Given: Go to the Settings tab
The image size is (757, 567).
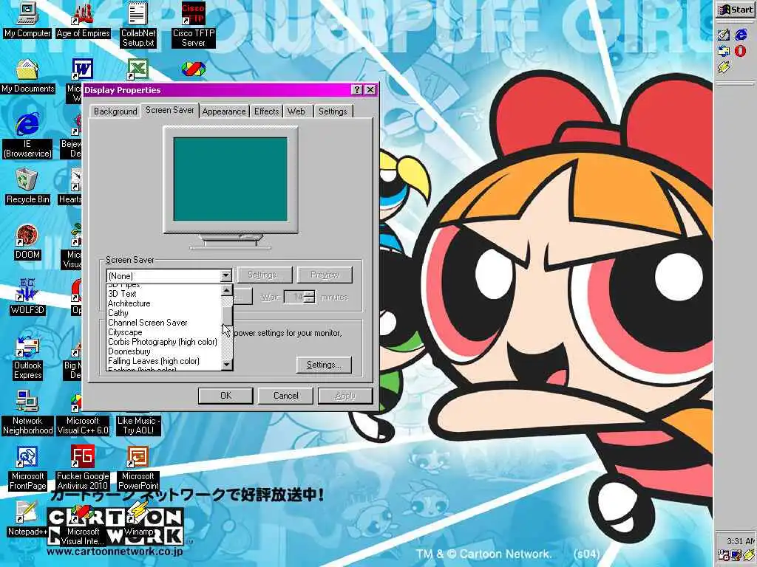Looking at the screenshot, I should pyautogui.click(x=333, y=111).
